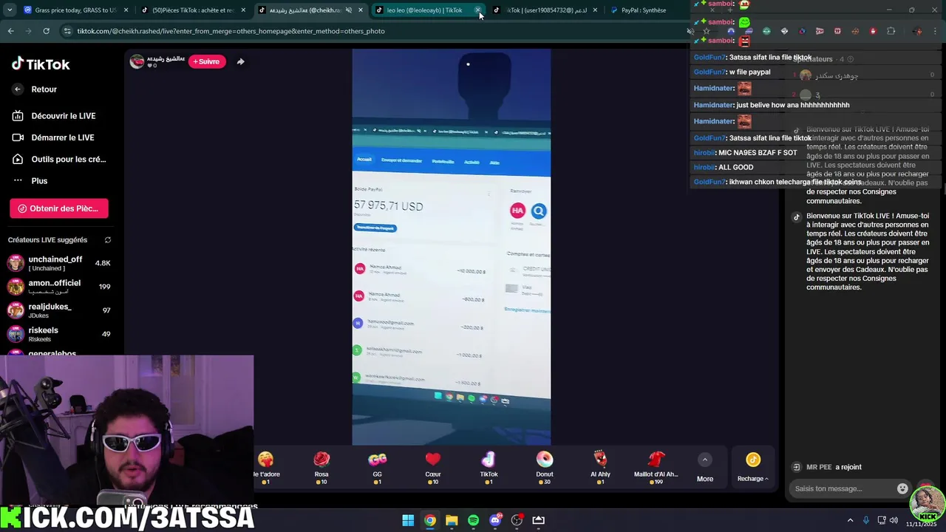The height and width of the screenshot is (532, 946).
Task: Send the GG gift
Action: click(377, 468)
